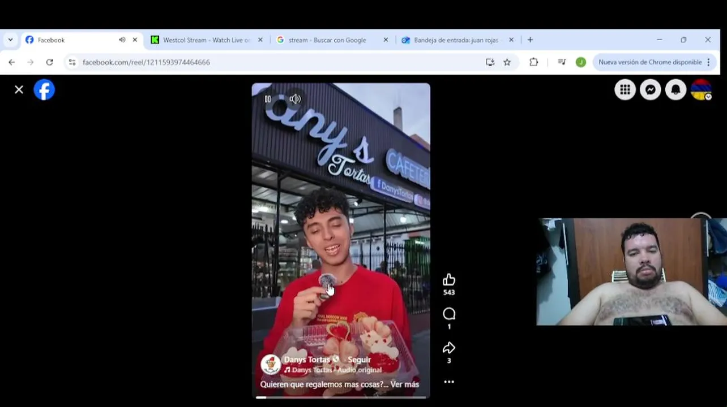The width and height of the screenshot is (727, 407).
Task: Open the Facebook logo home link
Action: click(x=44, y=89)
